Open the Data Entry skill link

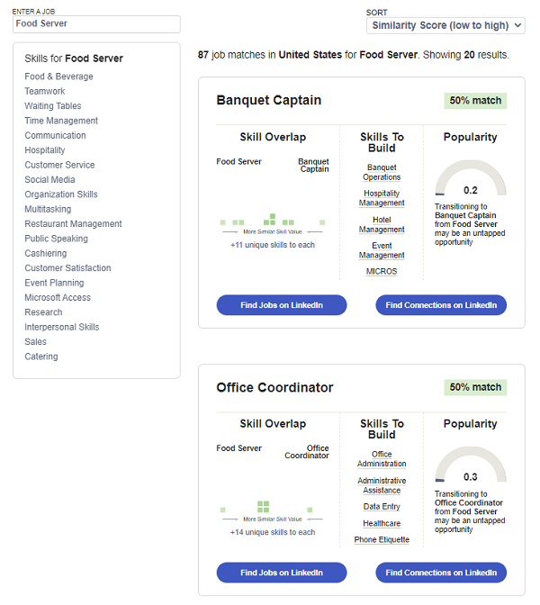click(382, 507)
